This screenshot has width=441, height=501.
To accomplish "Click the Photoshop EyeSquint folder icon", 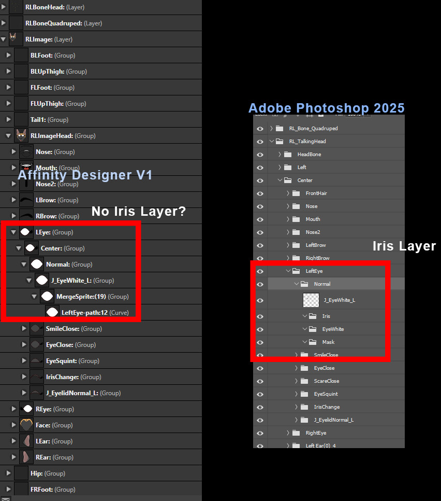I will tap(304, 394).
